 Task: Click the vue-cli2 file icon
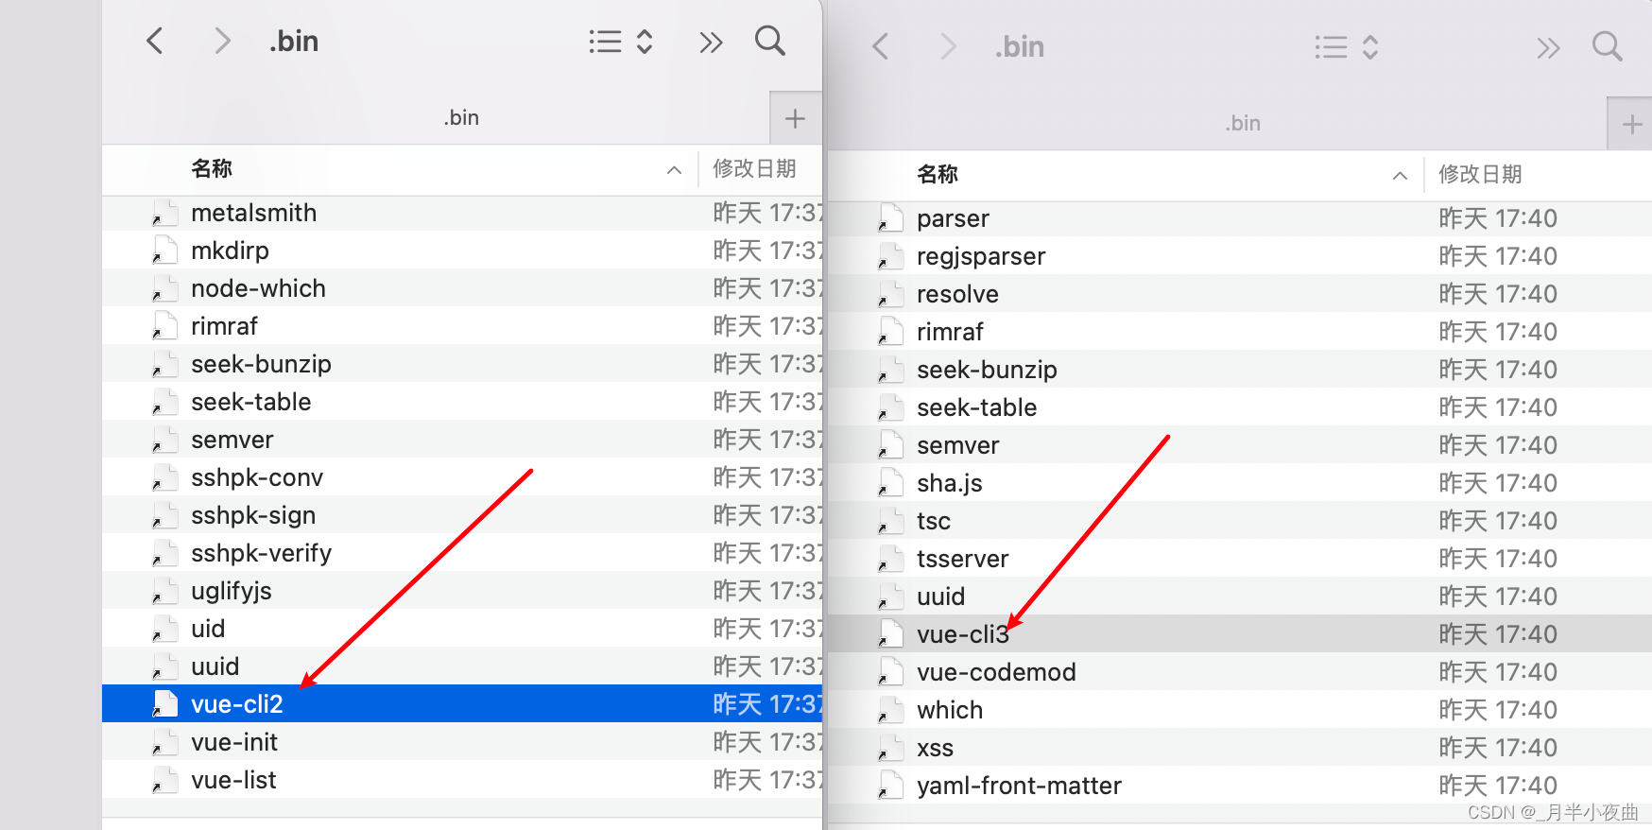click(x=164, y=704)
